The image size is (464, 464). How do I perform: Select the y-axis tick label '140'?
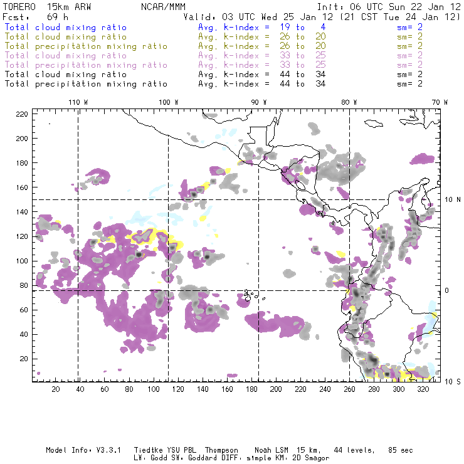pos(22,212)
